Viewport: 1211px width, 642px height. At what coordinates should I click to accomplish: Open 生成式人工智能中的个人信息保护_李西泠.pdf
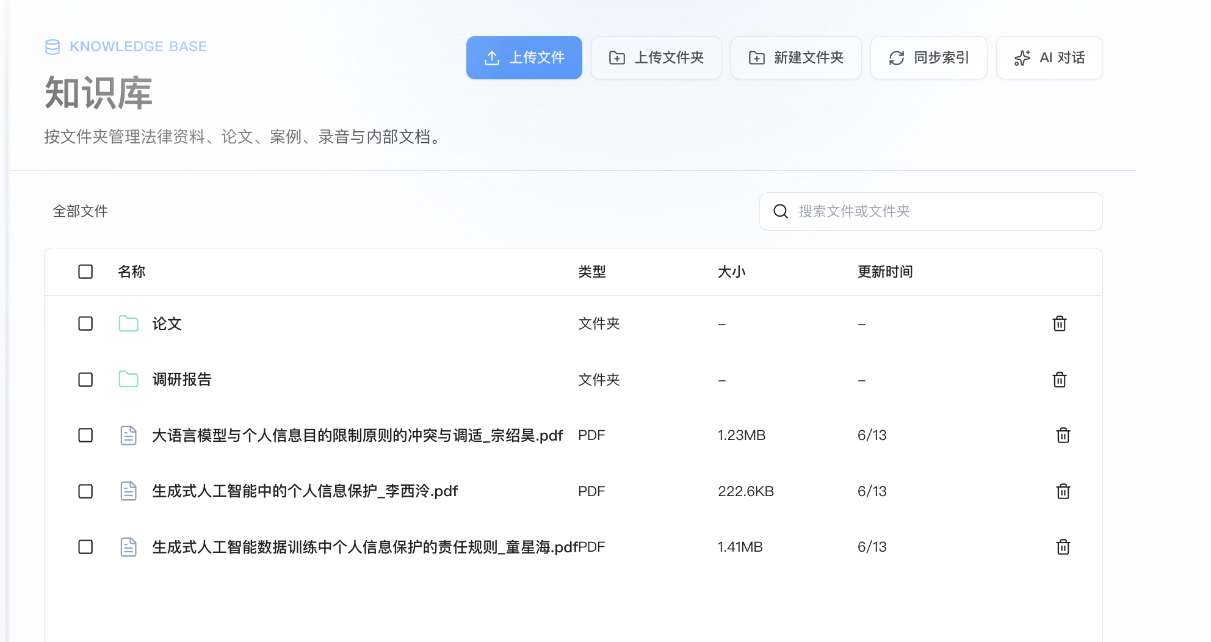(305, 491)
